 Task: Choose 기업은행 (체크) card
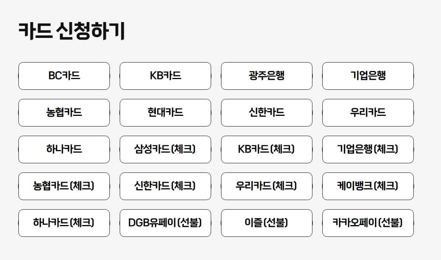(368, 150)
